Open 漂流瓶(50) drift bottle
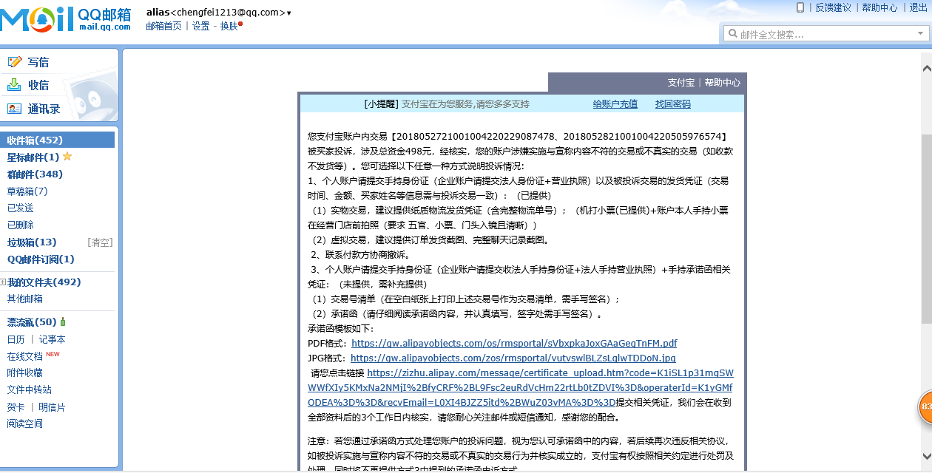Screen dimensions: 932x473 [x=32, y=322]
